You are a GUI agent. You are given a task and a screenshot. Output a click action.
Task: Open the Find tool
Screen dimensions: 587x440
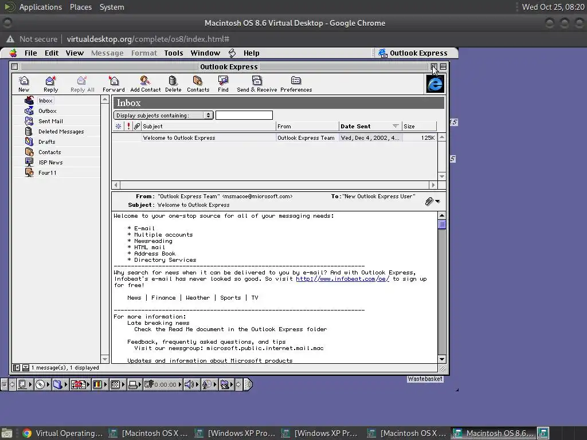(223, 84)
